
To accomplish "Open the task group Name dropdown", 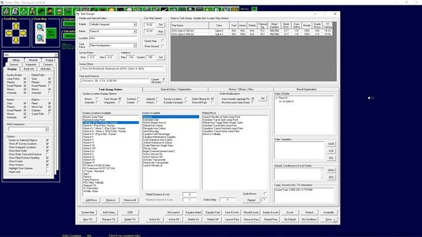I will coord(135,32).
